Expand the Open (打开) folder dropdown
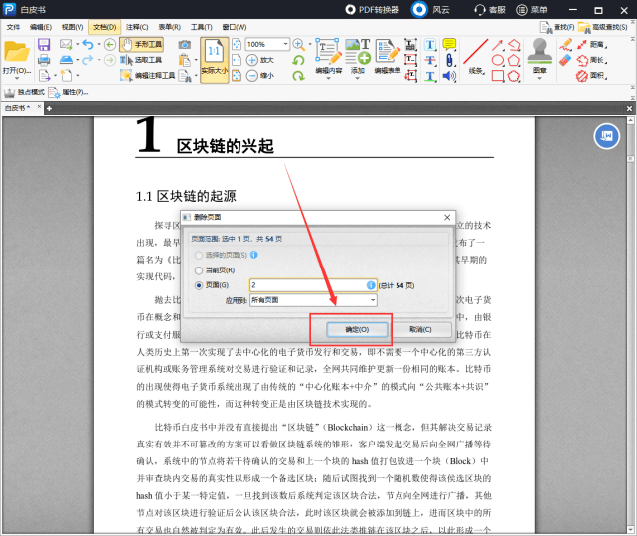 [17, 73]
